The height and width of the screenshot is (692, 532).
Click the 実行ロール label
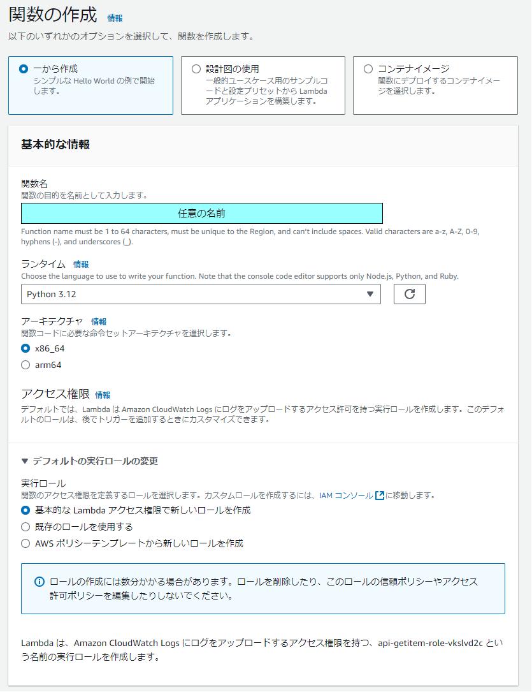click(x=43, y=483)
